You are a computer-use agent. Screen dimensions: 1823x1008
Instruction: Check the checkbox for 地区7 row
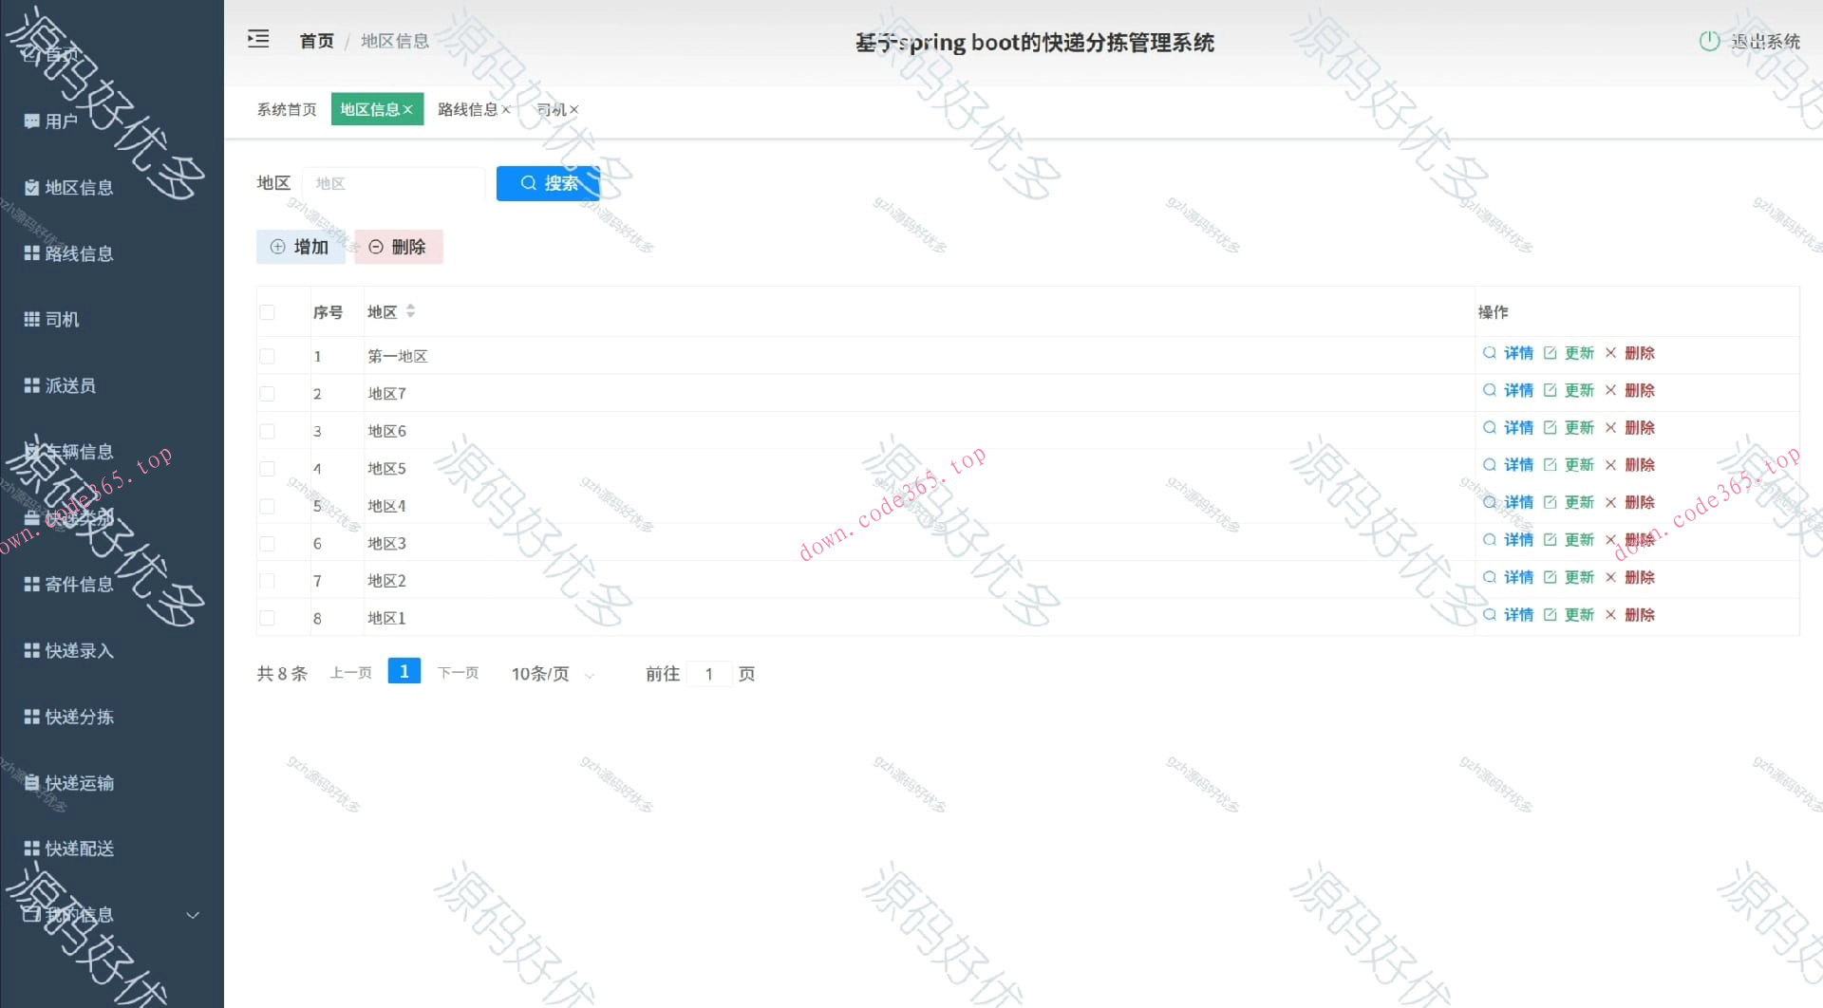267,393
